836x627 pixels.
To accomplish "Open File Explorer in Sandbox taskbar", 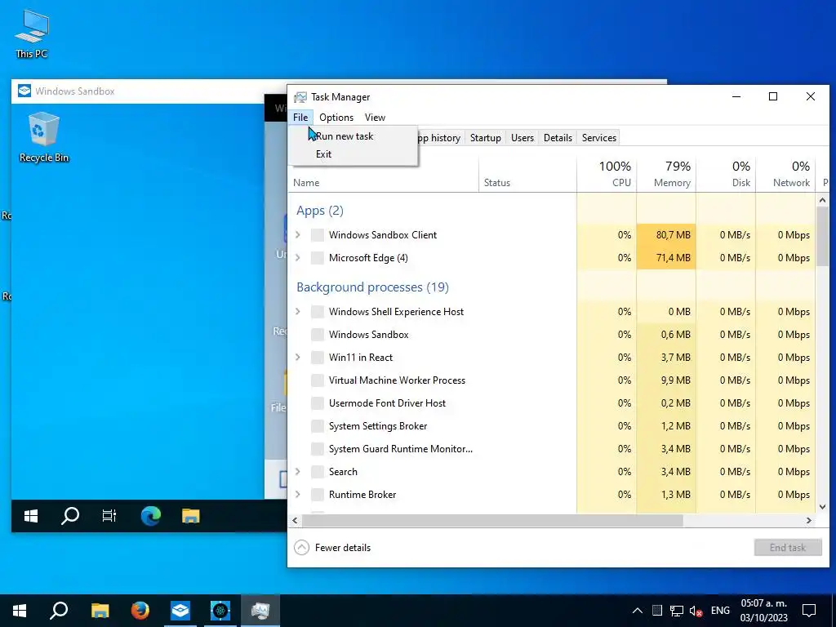I will pyautogui.click(x=190, y=516).
